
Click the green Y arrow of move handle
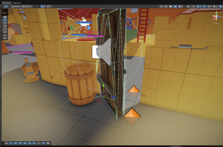pyautogui.click(x=103, y=85)
